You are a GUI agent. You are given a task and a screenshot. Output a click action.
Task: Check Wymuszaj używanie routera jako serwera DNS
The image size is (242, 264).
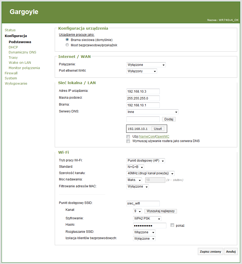(x=128, y=141)
